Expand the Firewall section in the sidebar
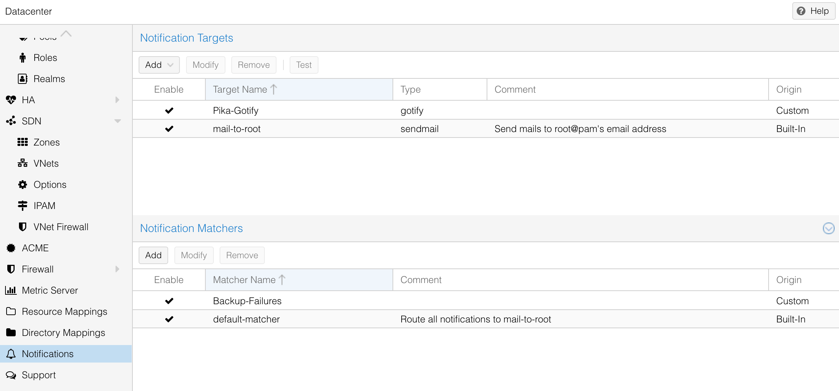The height and width of the screenshot is (391, 839). (117, 269)
